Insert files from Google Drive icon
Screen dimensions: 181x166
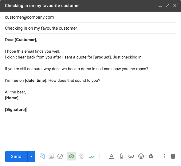[151, 156]
